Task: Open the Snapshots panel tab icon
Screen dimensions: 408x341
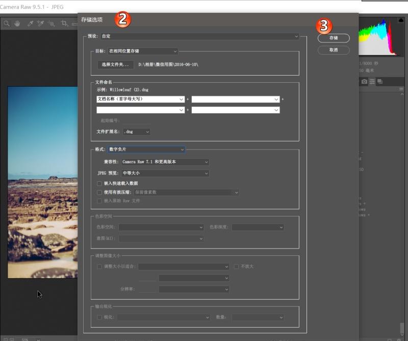Action: click(380, 82)
